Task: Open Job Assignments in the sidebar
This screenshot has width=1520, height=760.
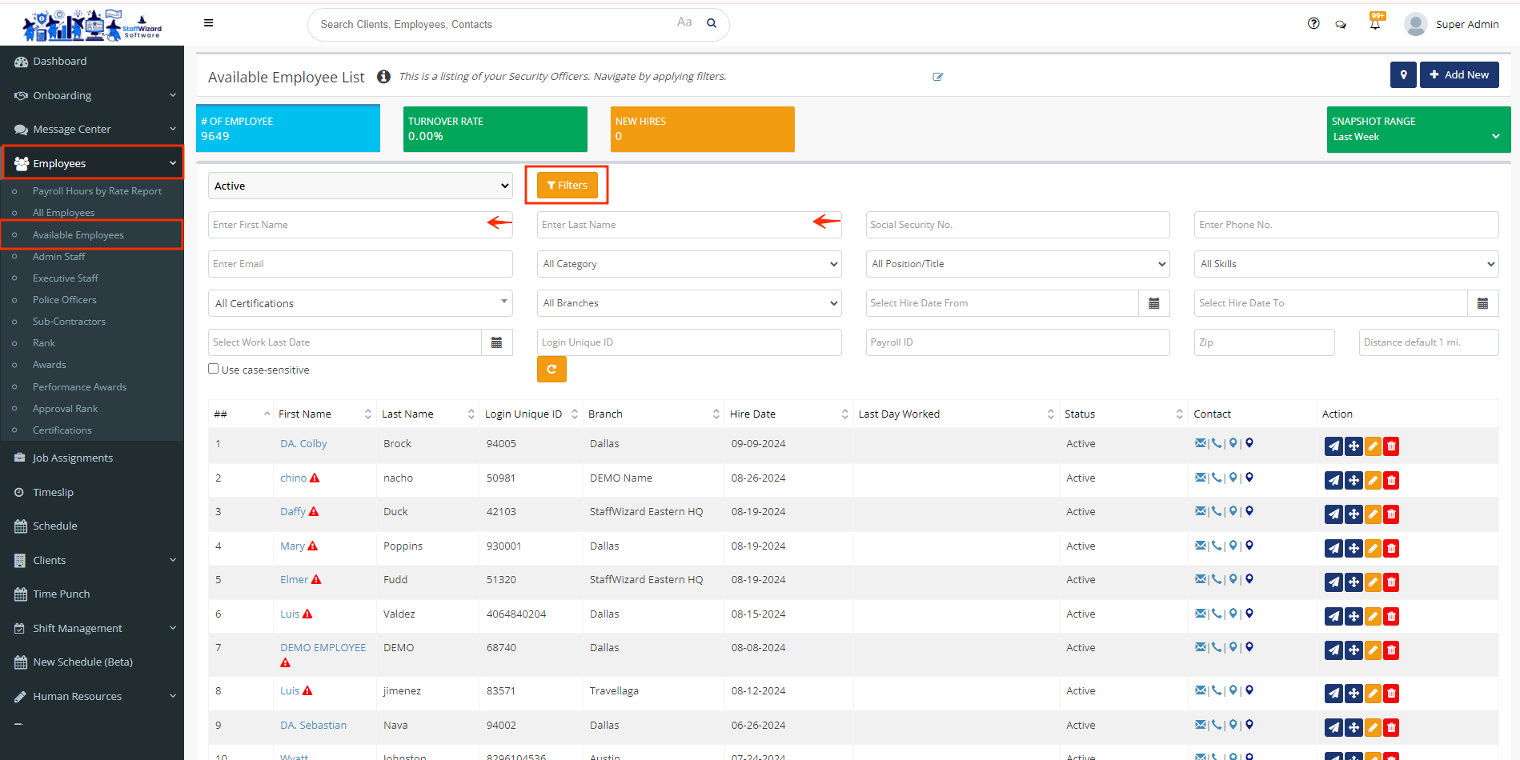Action: (x=92, y=458)
